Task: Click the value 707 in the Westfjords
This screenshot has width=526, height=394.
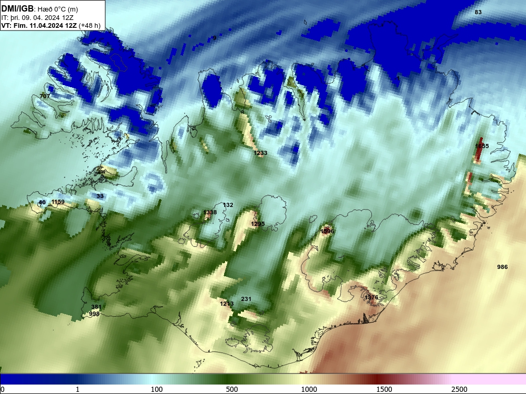Action: [x=45, y=96]
